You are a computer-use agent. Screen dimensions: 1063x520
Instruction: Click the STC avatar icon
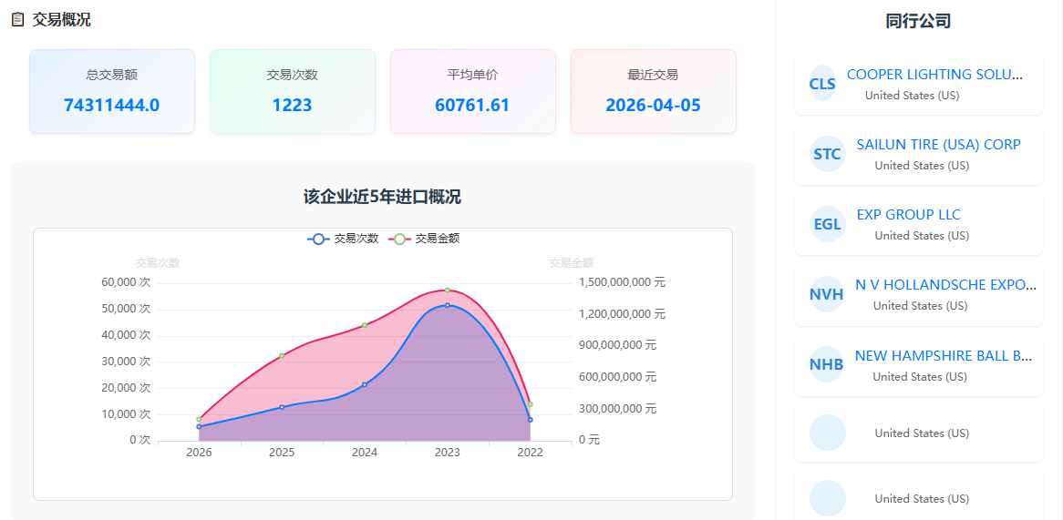click(827, 154)
